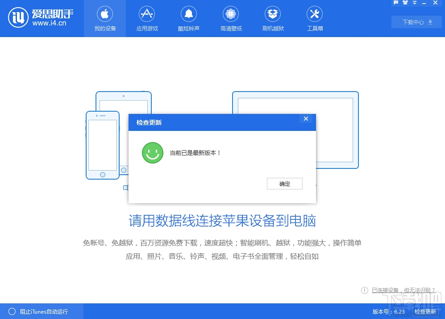Select the 高清壁纸 wallpapers icon
This screenshot has height=319, width=445.
point(231,15)
